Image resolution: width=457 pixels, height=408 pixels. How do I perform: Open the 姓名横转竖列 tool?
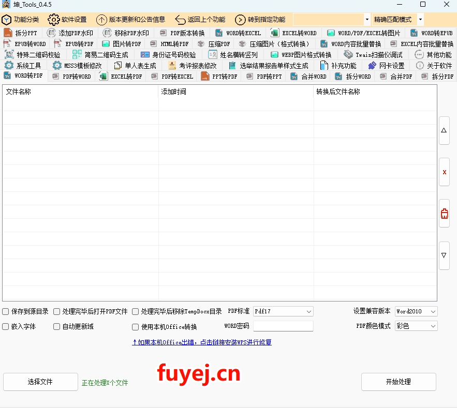[x=233, y=55]
